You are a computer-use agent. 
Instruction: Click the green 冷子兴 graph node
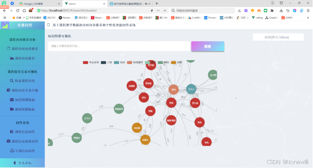[87, 118]
